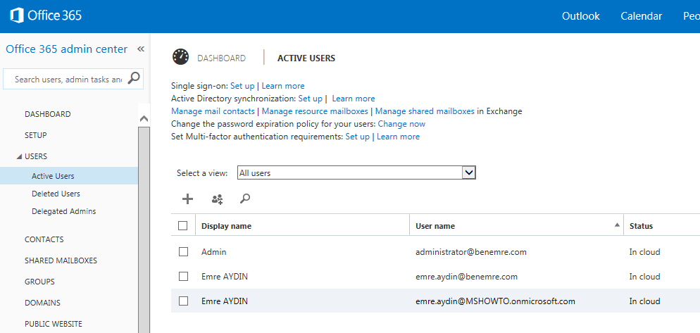The image size is (700, 333).
Task: Click the sidebar scrollbar up arrow
Action: [x=144, y=119]
